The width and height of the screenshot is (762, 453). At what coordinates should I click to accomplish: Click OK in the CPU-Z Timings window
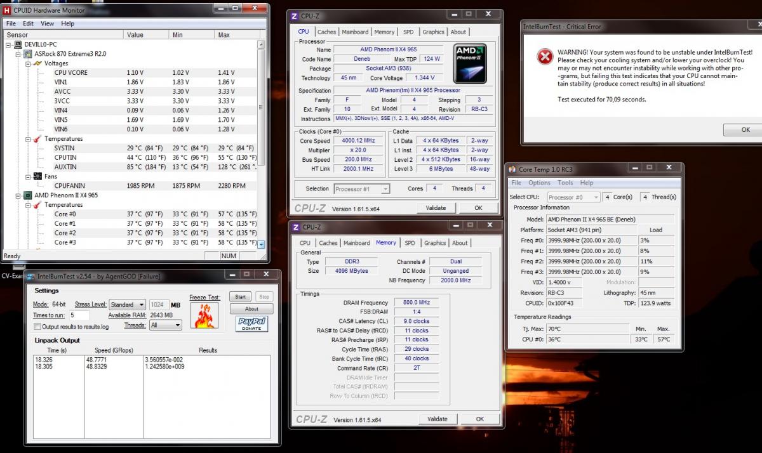[x=480, y=419]
